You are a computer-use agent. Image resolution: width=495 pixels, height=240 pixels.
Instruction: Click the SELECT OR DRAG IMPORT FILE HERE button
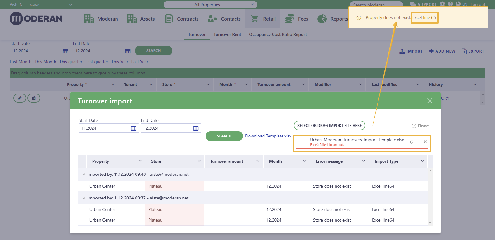(x=330, y=126)
